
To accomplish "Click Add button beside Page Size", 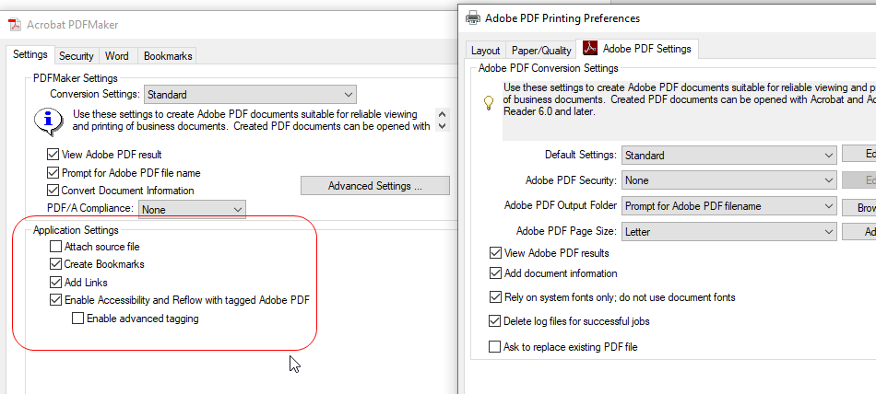I will (x=859, y=232).
